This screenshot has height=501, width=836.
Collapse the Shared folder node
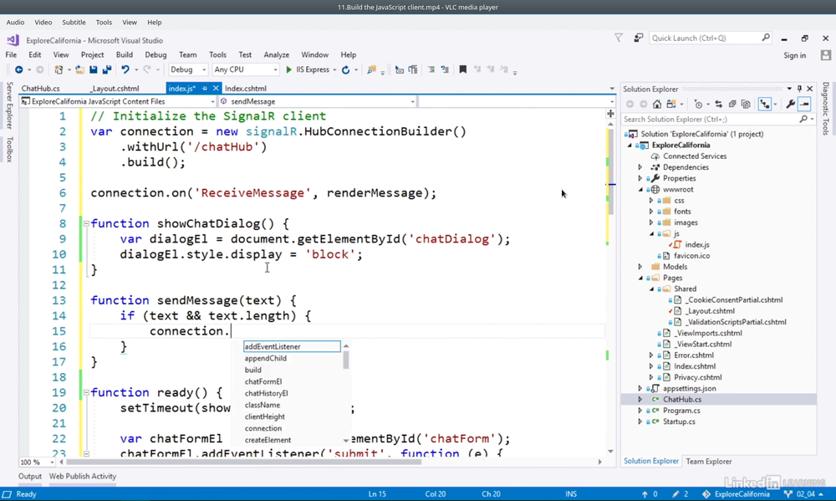click(651, 289)
